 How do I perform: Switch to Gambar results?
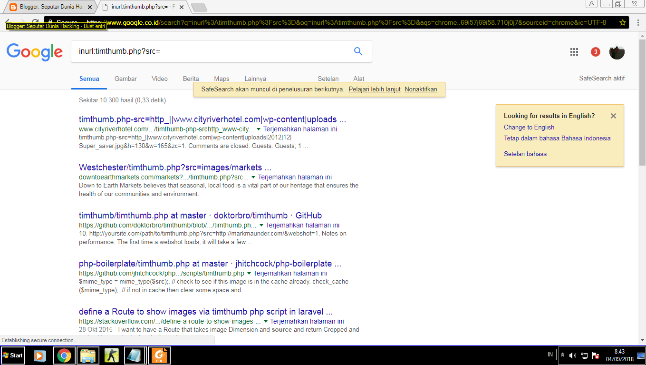coord(125,79)
